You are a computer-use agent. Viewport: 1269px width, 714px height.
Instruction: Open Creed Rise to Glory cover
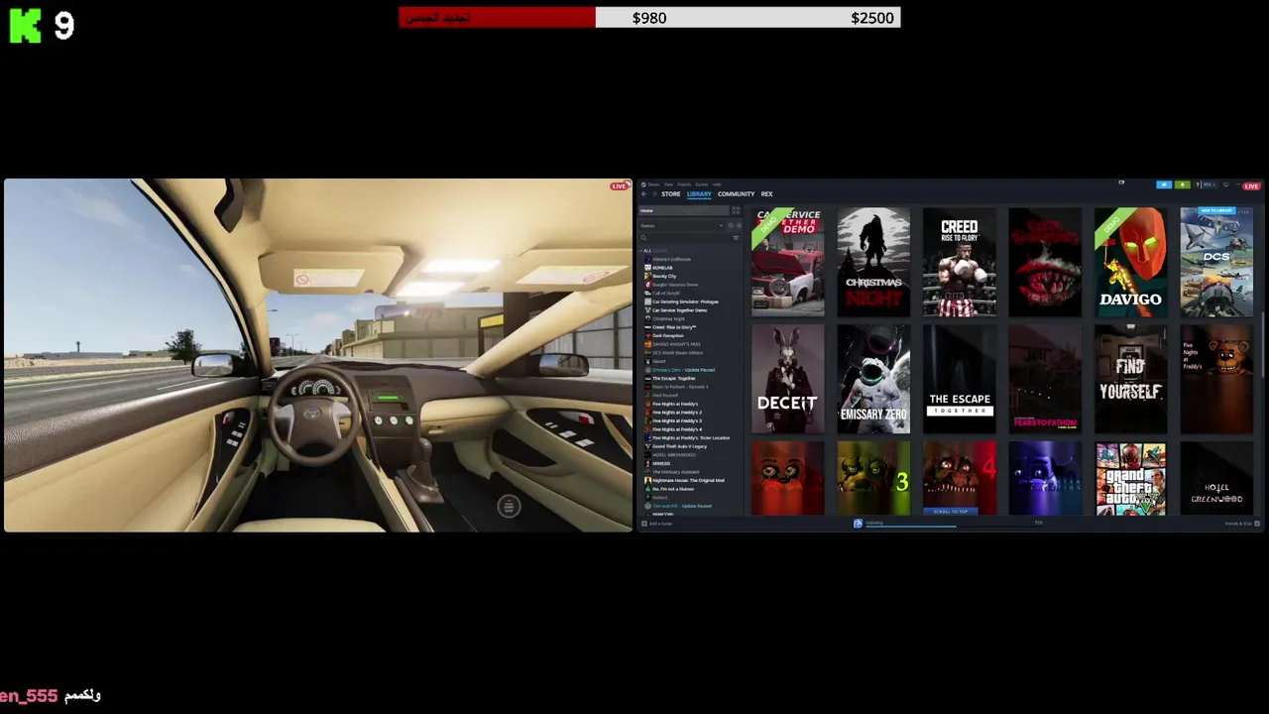959,262
